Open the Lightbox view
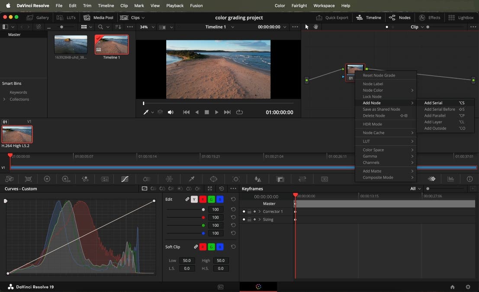 pos(461,17)
